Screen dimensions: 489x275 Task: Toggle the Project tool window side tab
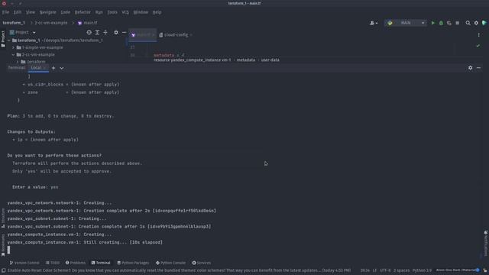3,39
